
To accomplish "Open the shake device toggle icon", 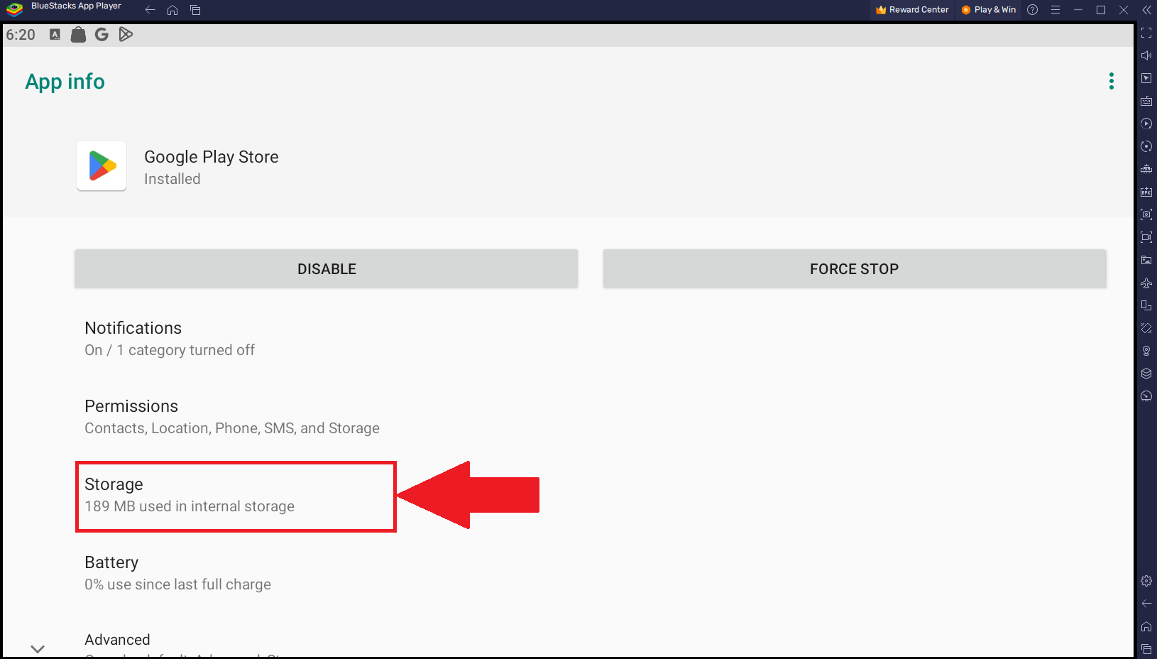I will coord(1146,328).
